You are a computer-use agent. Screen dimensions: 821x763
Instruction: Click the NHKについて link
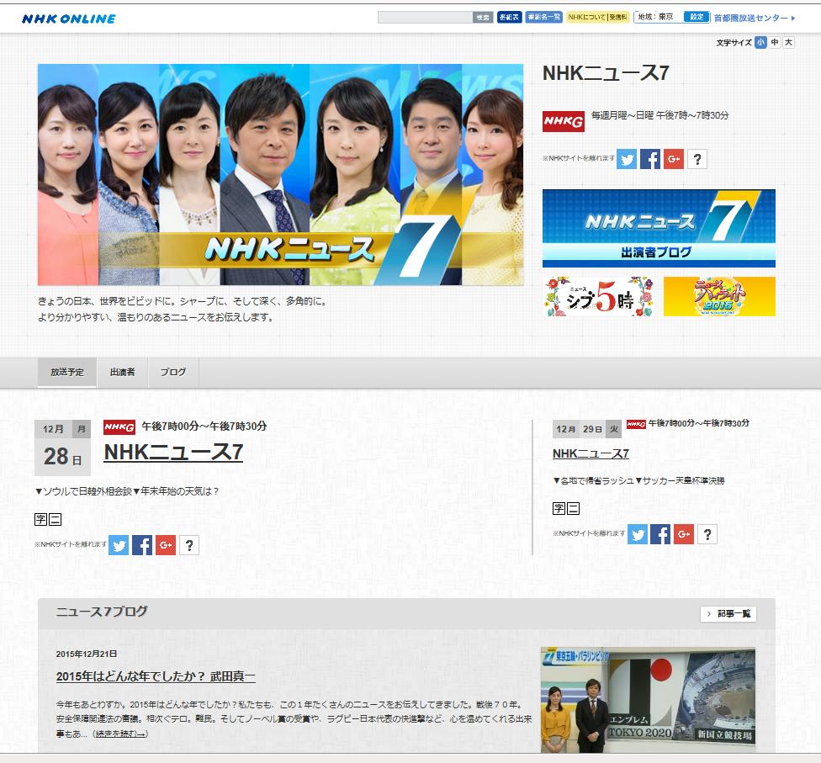coord(586,18)
